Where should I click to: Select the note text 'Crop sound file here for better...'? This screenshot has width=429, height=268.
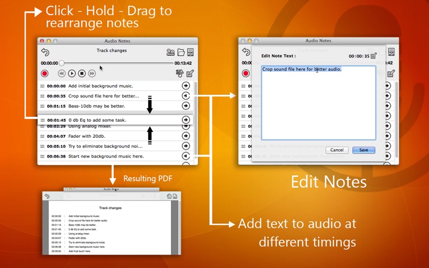pyautogui.click(x=103, y=96)
